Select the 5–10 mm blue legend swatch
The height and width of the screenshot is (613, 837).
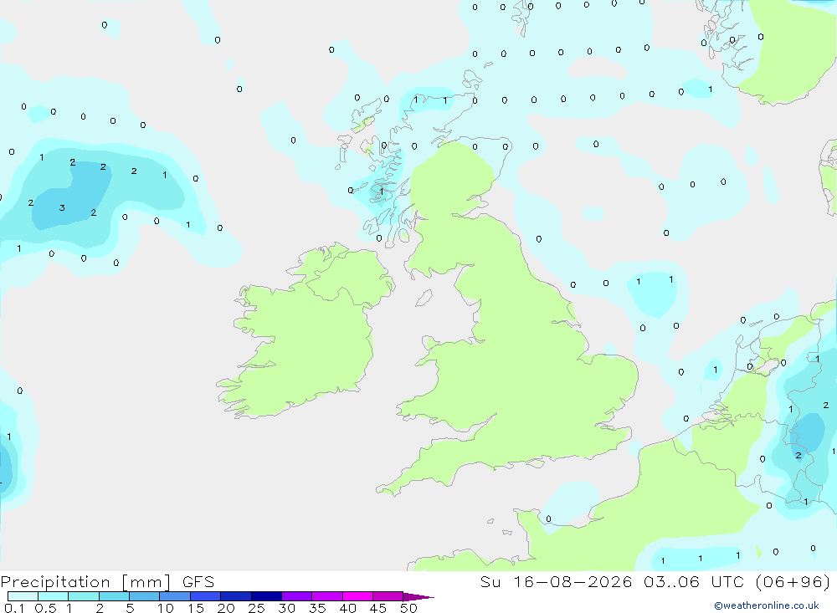[145, 596]
